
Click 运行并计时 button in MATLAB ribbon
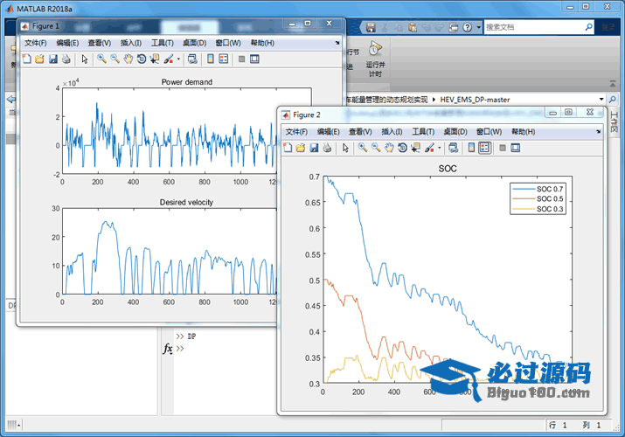tap(375, 59)
